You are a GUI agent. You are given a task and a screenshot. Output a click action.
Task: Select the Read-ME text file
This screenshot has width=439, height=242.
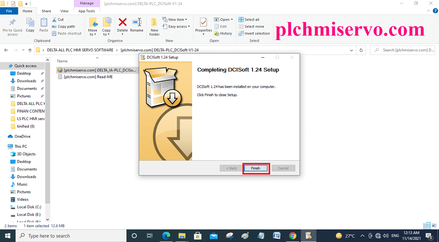[85, 77]
